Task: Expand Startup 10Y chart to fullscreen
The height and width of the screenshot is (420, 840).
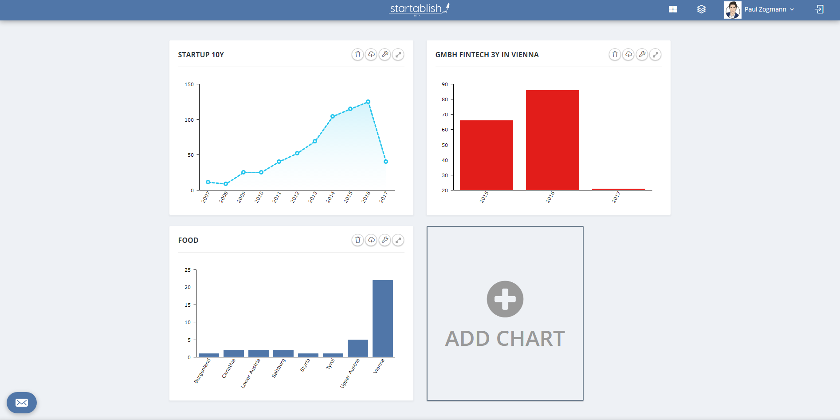Action: click(x=398, y=55)
